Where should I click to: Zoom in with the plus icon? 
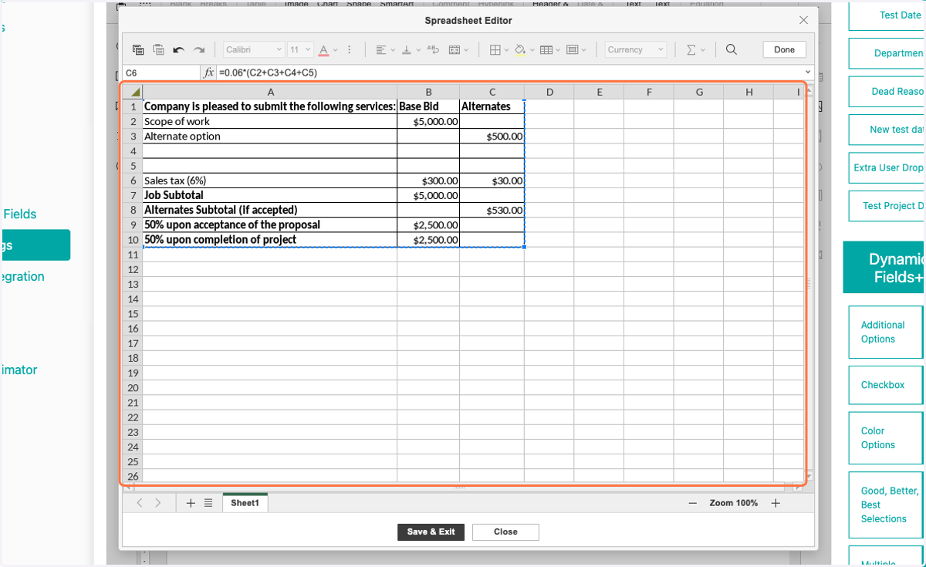pos(776,503)
